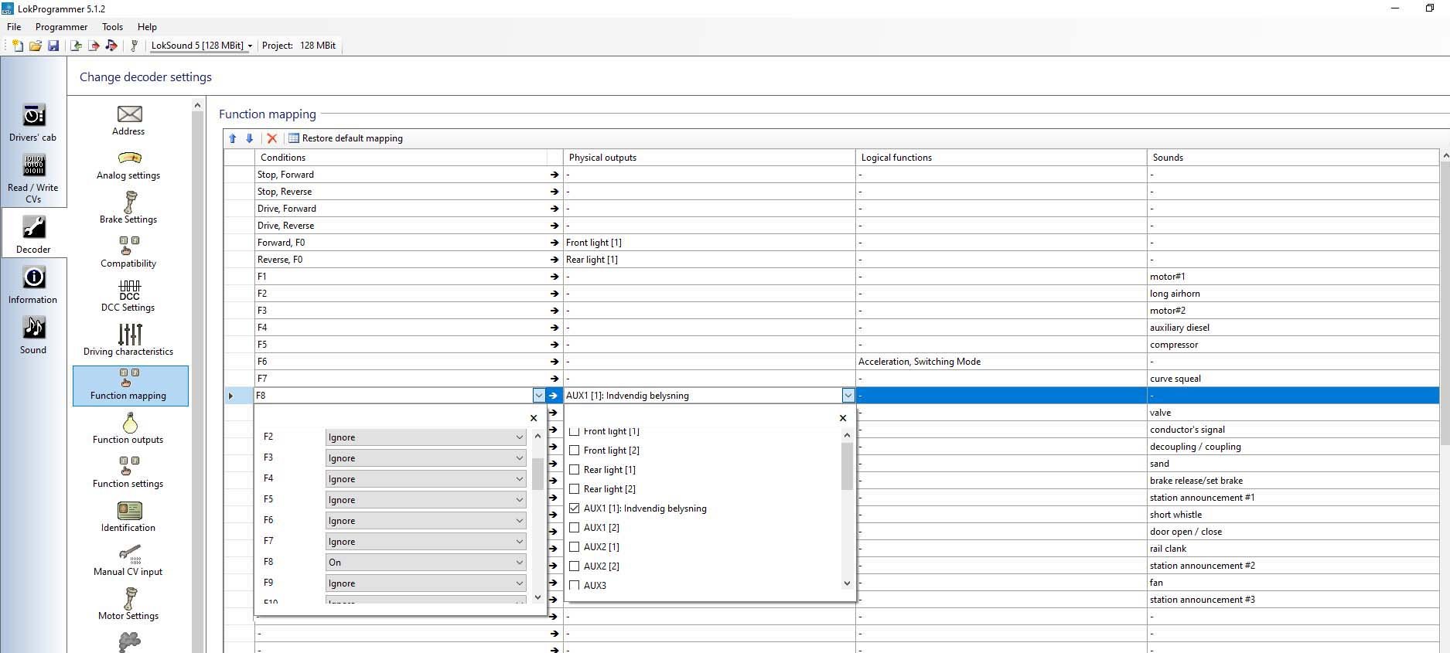Check the AUX3 output
This screenshot has height=653, width=1450.
(575, 586)
